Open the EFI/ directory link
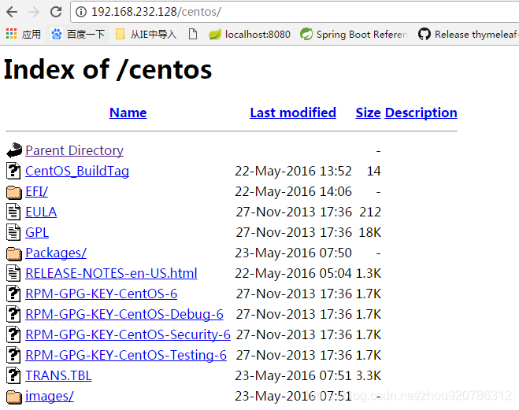The height and width of the screenshot is (410, 519). (36, 192)
